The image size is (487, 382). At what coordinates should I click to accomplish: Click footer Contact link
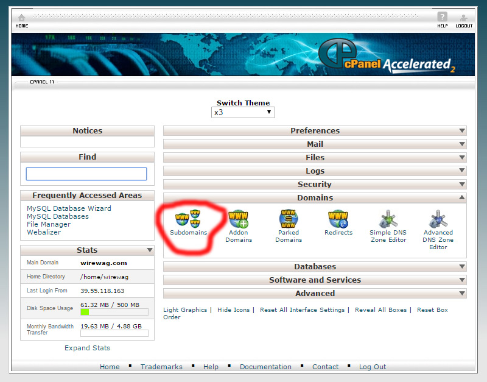(x=325, y=367)
